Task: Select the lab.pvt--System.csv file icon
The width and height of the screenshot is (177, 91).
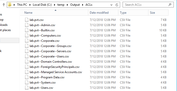Action: point(27,83)
